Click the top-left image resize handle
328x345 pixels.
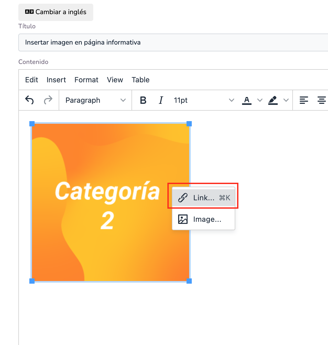[x=32, y=124]
